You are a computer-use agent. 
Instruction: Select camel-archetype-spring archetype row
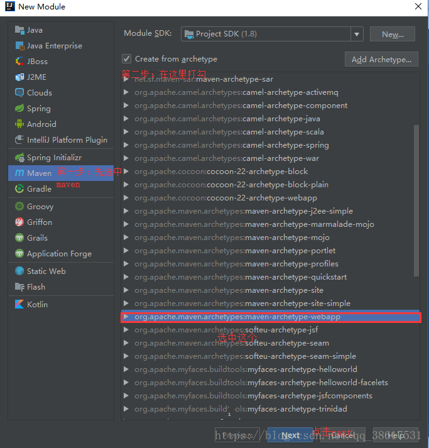(270, 145)
